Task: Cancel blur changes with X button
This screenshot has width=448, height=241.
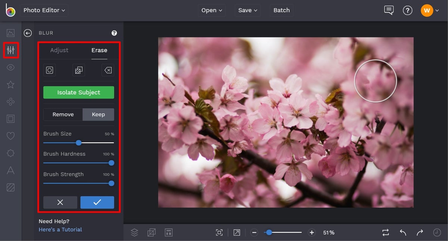Action: [60, 202]
